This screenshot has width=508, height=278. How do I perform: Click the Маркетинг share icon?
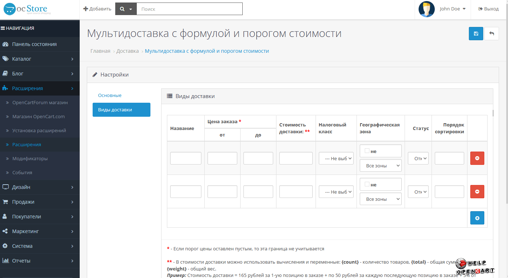tap(5, 231)
